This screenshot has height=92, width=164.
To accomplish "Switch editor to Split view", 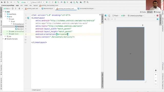I will pos(150,12).
